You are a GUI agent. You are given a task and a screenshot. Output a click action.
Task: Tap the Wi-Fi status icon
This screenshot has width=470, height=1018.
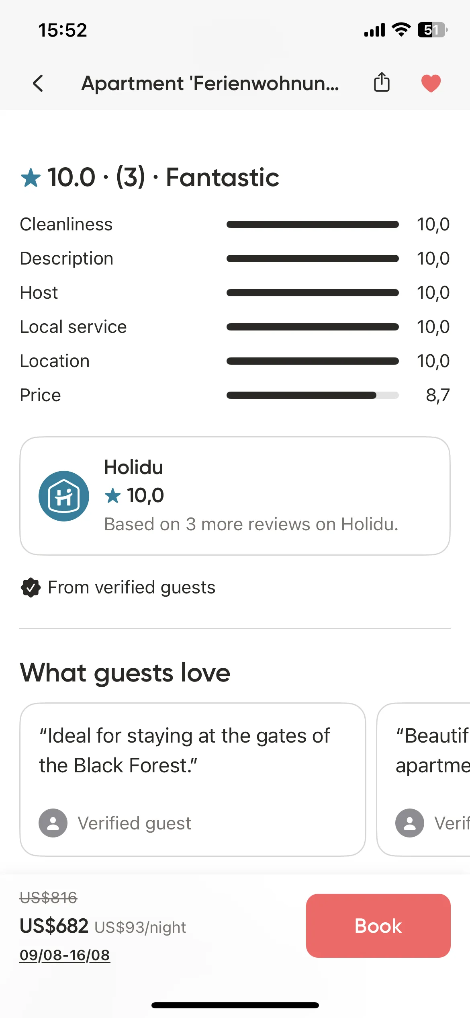pos(401,30)
